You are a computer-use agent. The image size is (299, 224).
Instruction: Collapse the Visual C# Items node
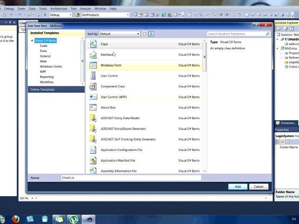click(x=32, y=40)
